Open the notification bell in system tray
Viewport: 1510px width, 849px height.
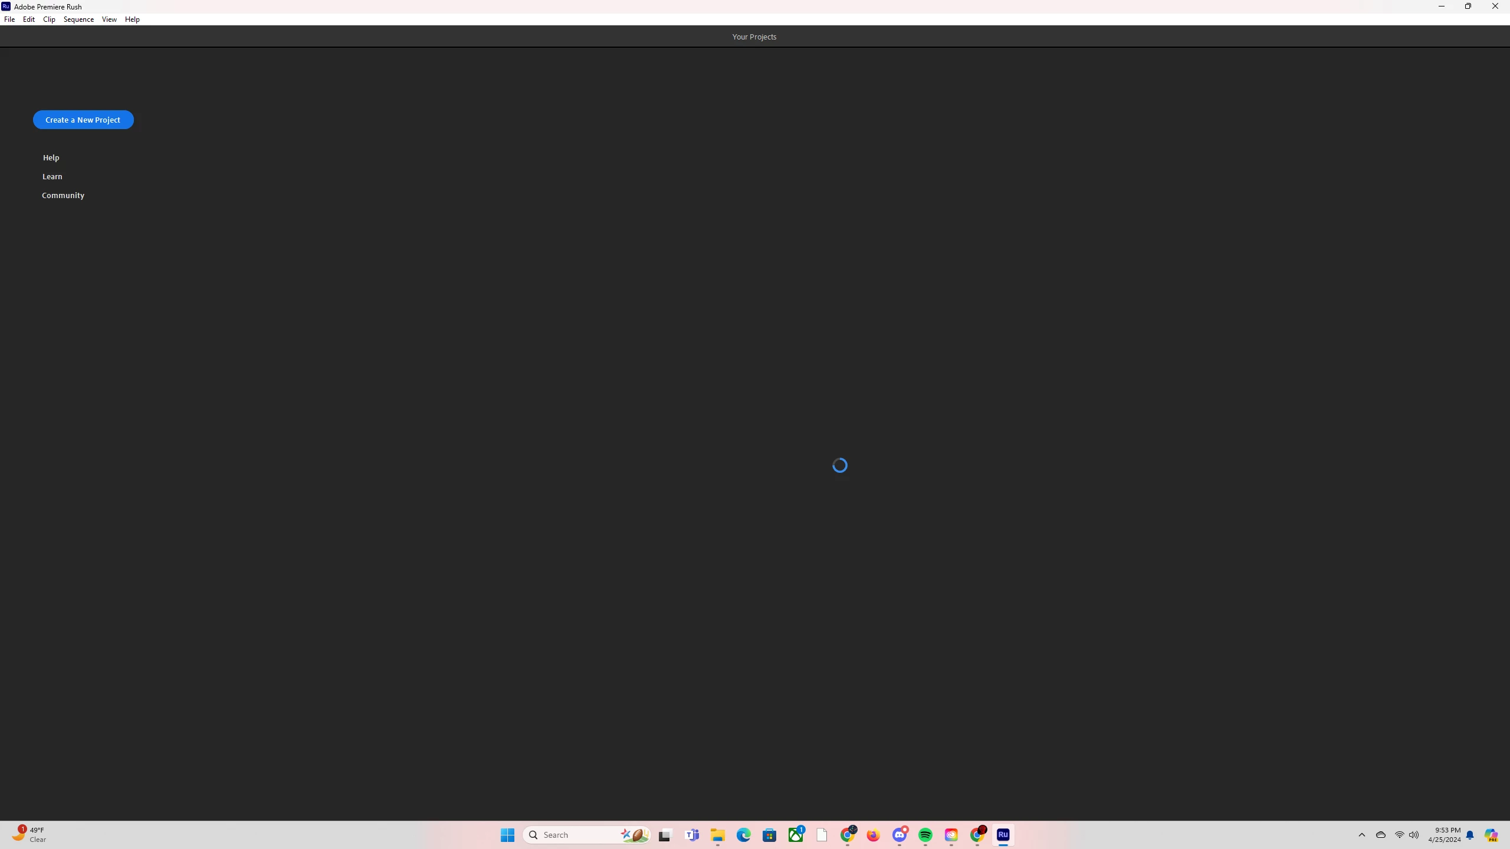(x=1469, y=835)
